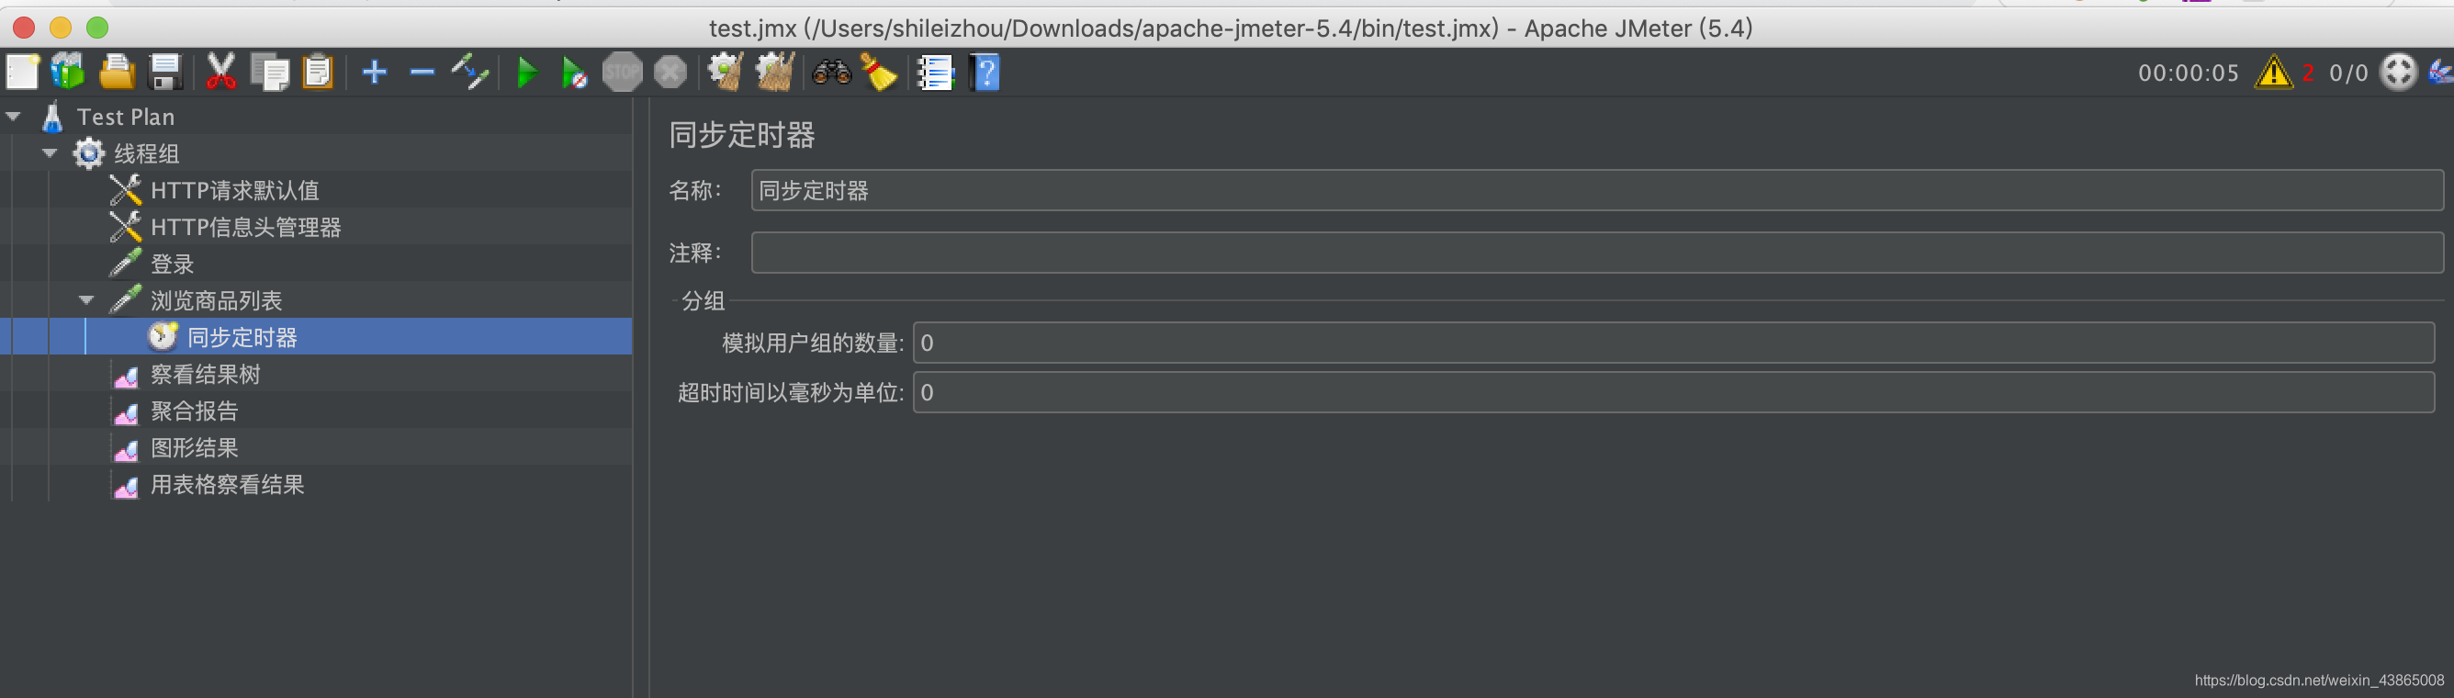Viewport: 2454px width, 698px height.
Task: Open the 察看结果树 listener
Action: tap(205, 374)
